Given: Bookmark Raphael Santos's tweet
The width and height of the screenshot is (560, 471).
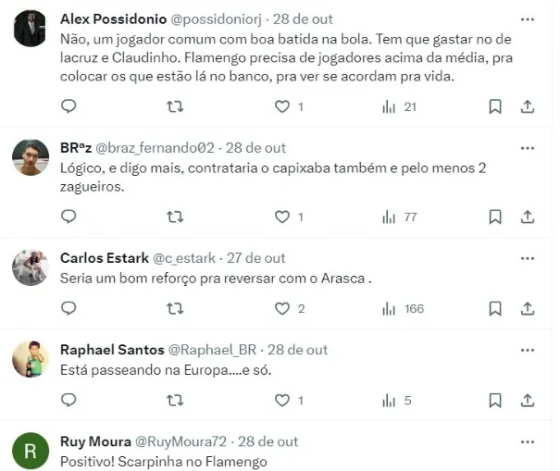Looking at the screenshot, I should coord(495,401).
